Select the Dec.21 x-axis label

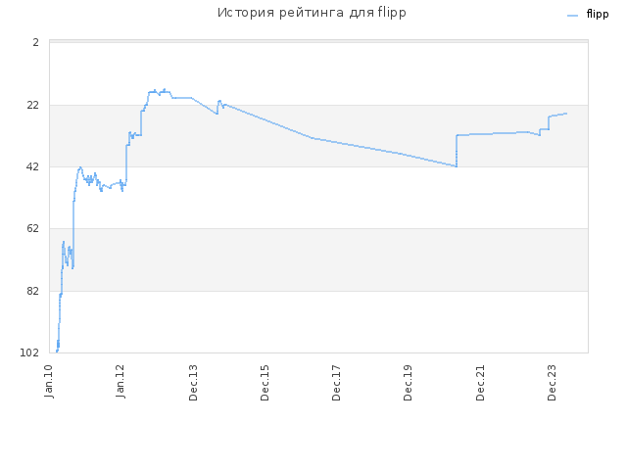480,383
